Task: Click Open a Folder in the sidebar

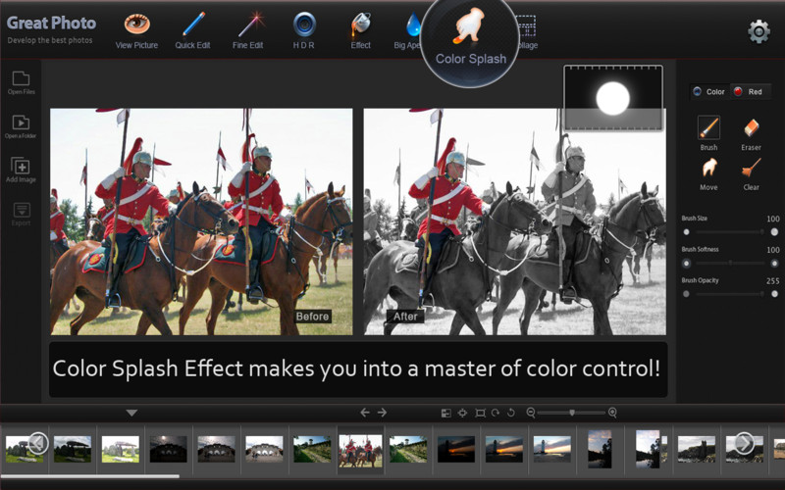Action: pyautogui.click(x=21, y=126)
